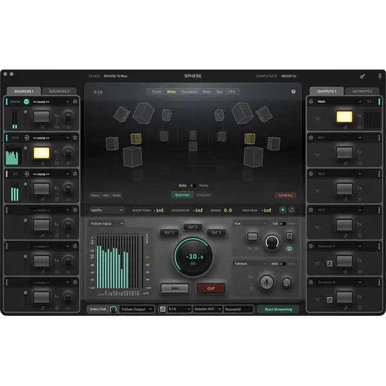Open the help question mark icon

pos(293,91)
